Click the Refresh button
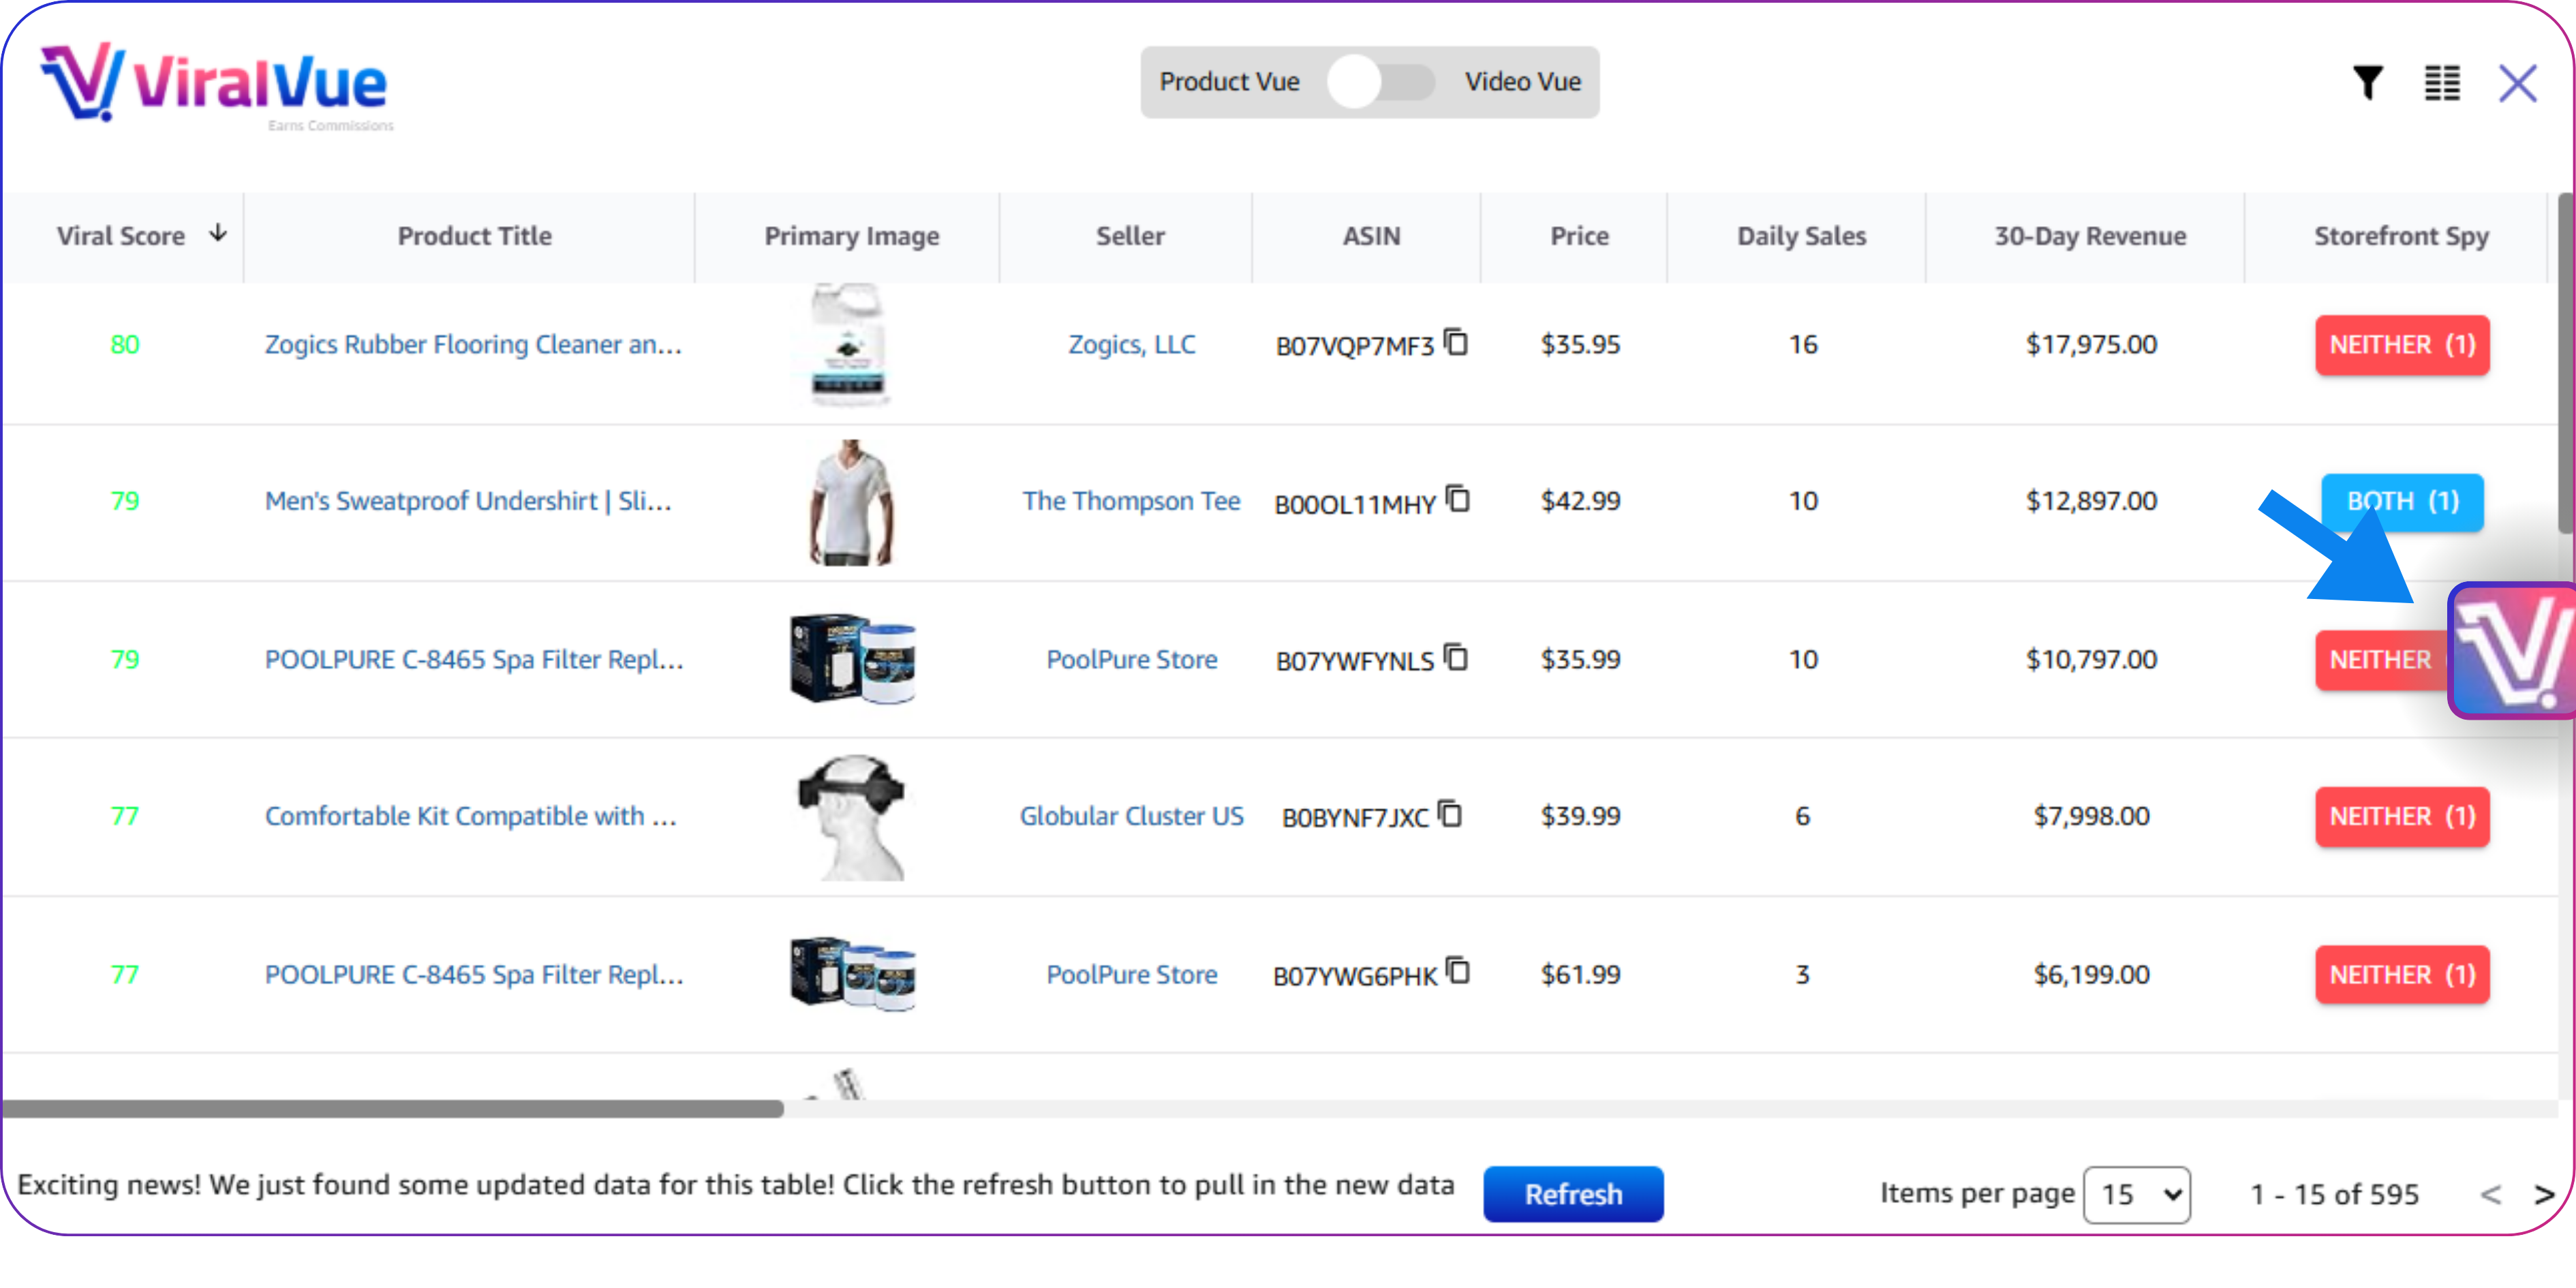The image size is (2576, 1288). pyautogui.click(x=1573, y=1194)
